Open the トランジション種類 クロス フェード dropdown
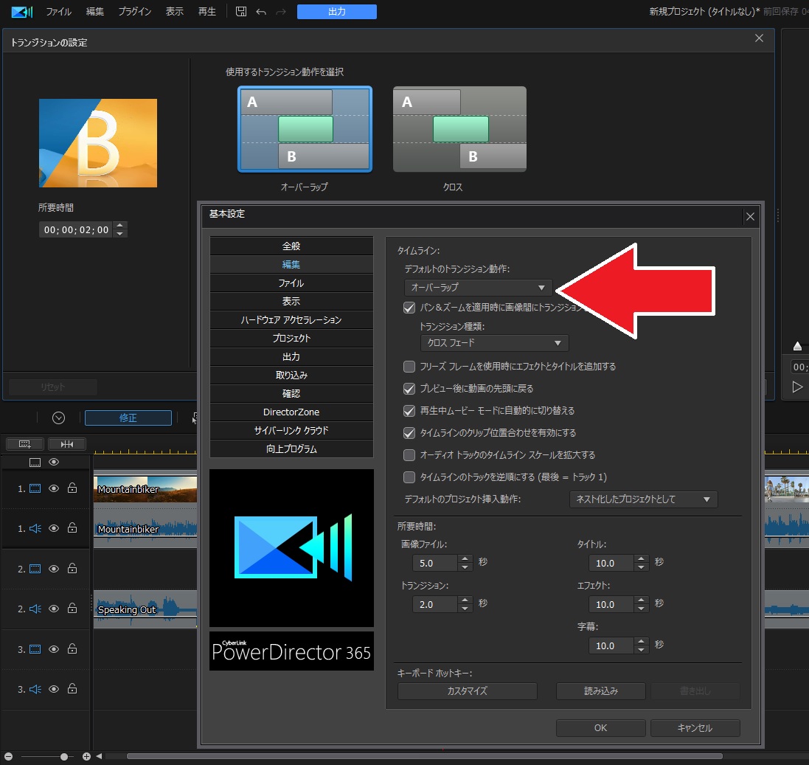 (494, 343)
